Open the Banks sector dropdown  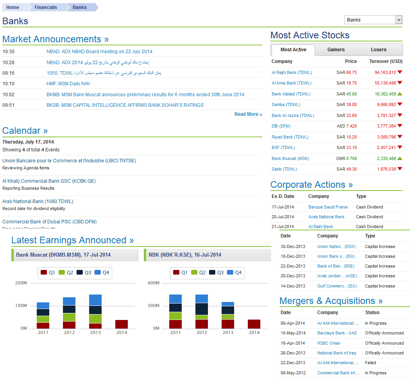pos(373,20)
